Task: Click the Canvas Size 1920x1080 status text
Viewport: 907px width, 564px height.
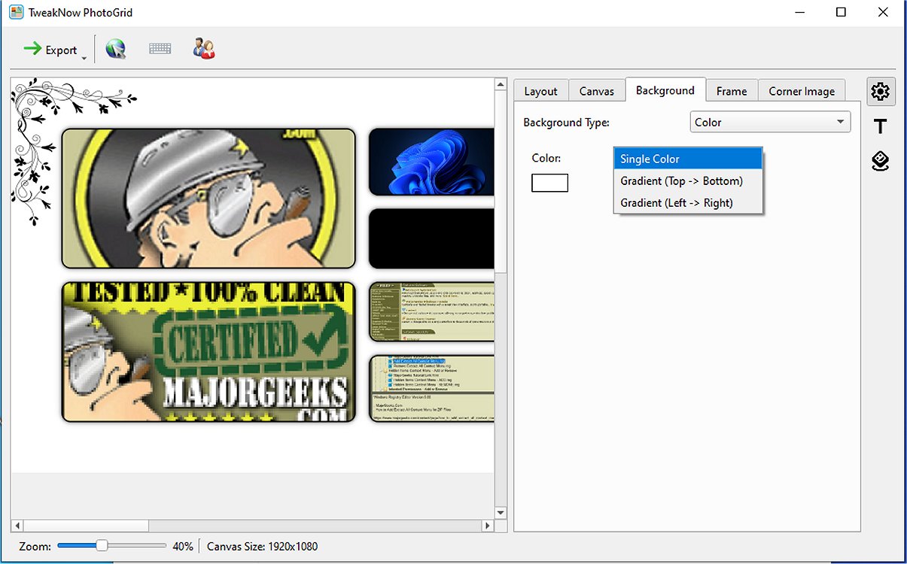Action: (x=262, y=546)
